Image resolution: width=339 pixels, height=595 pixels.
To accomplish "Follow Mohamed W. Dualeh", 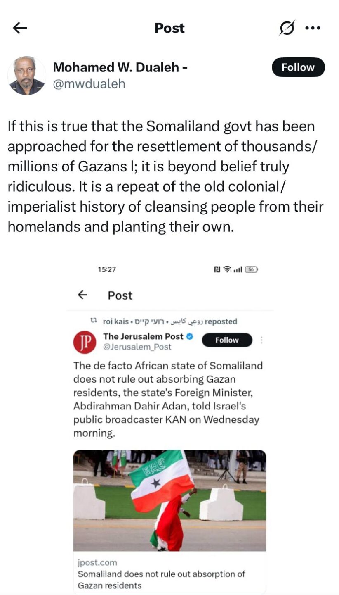I will pyautogui.click(x=298, y=67).
